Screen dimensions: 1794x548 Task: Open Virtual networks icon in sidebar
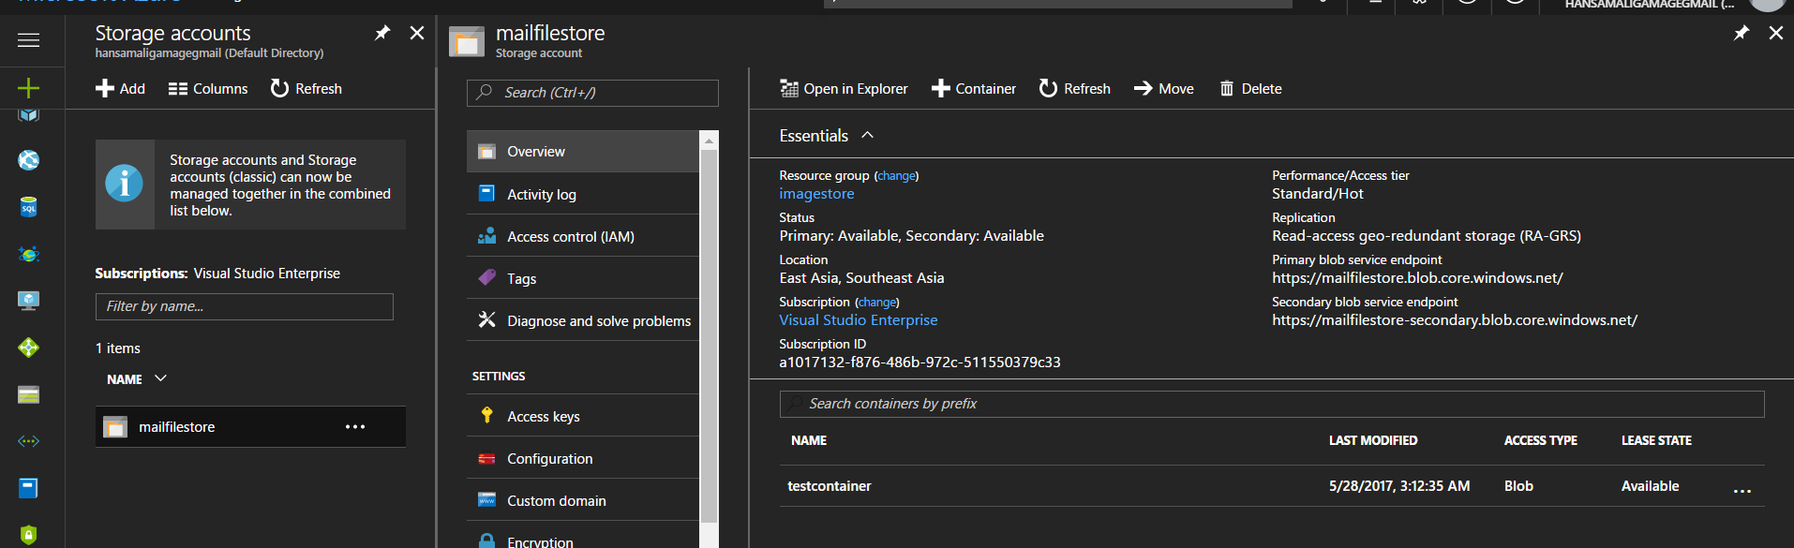(29, 441)
